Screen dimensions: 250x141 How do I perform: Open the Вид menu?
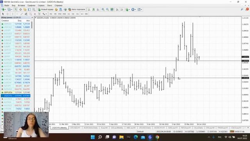pyautogui.click(x=14, y=5)
